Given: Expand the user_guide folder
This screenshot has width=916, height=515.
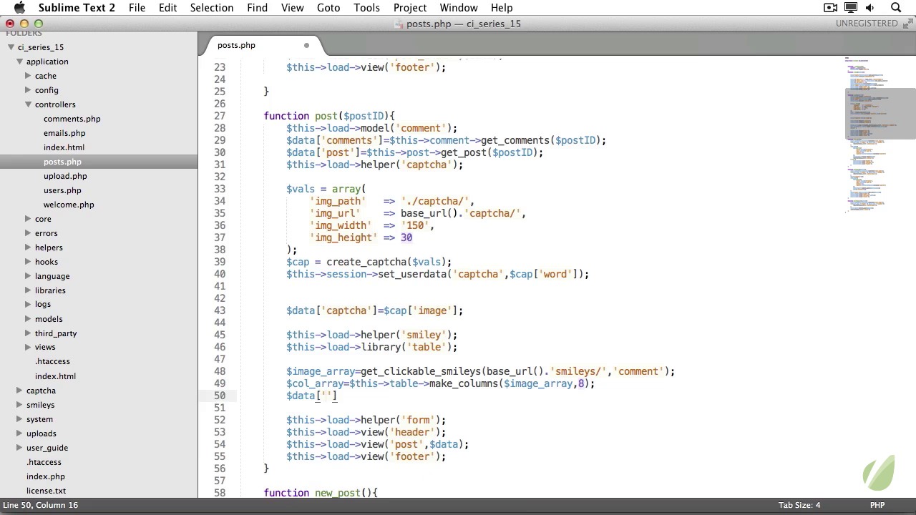Looking at the screenshot, I should [19, 448].
